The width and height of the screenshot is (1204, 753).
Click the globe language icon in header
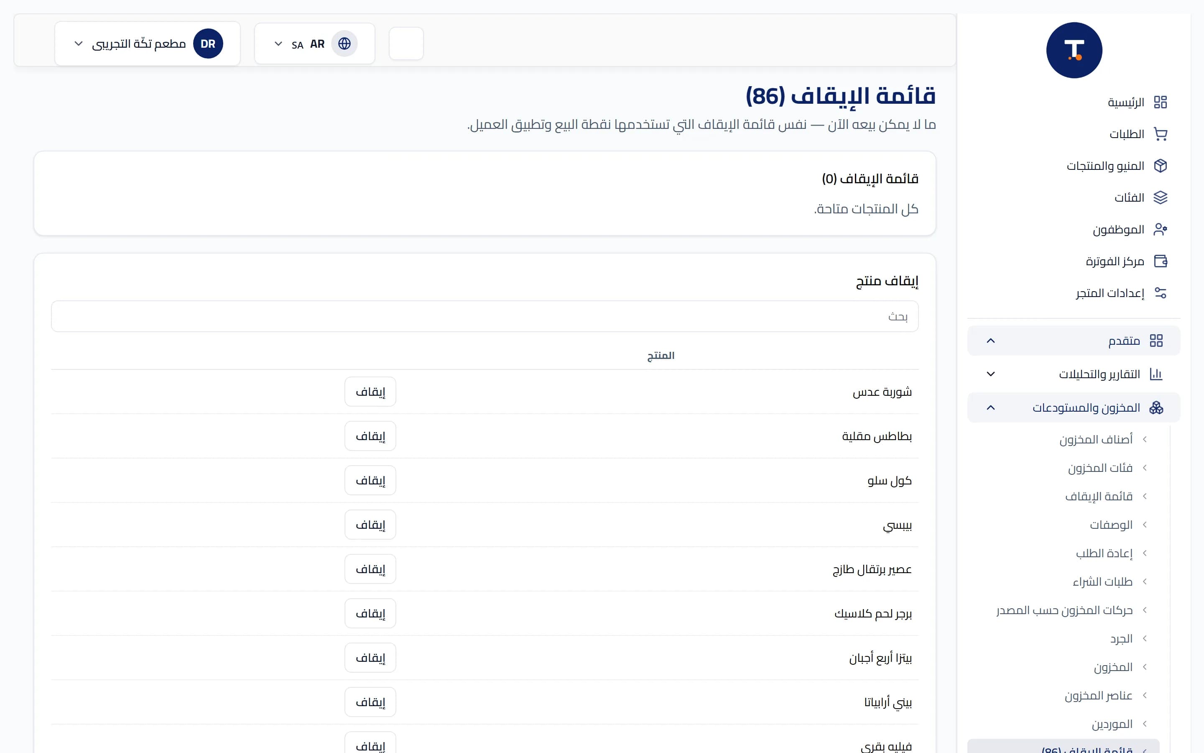[x=344, y=44]
